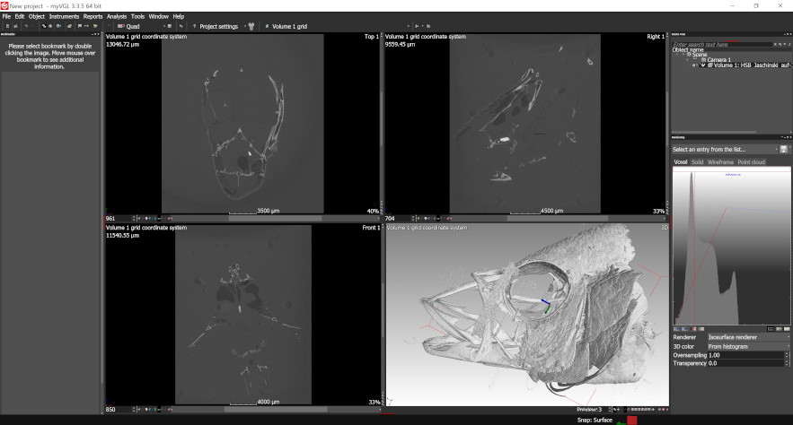Click the save preset icon in Rendering panel
Screen dimensions: 793x425
(x=784, y=150)
